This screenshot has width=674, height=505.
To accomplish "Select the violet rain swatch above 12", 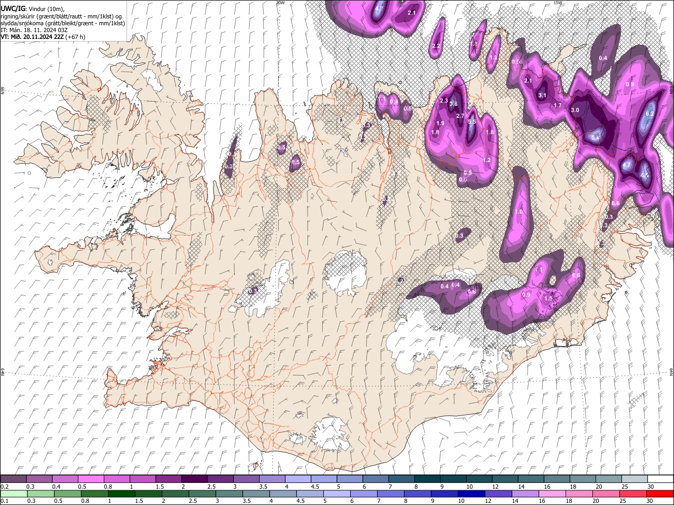I will (498, 493).
